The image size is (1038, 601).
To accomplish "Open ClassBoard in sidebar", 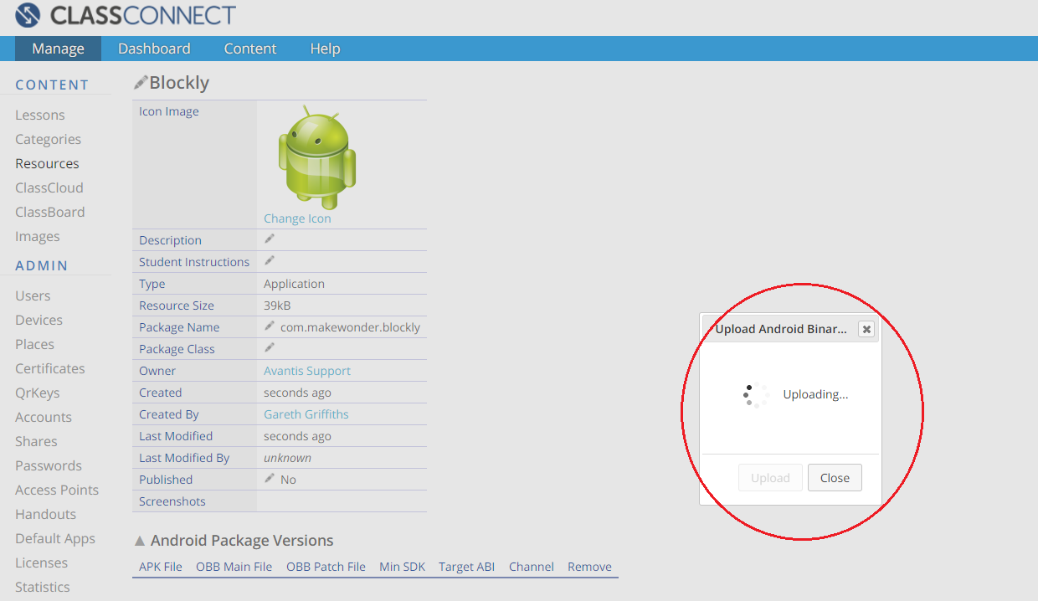I will 50,213.
